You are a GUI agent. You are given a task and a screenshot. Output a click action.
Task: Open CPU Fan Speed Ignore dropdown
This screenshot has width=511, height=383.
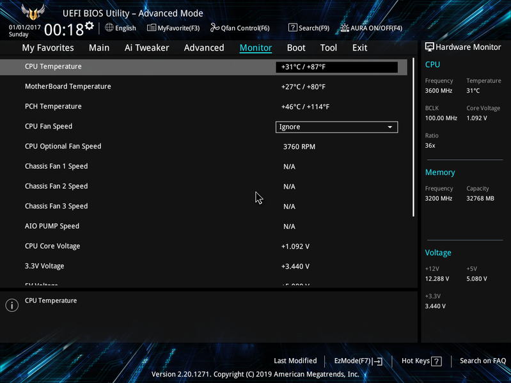pos(336,127)
